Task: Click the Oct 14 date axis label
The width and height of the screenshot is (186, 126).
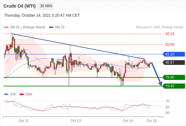Action: coord(128,121)
